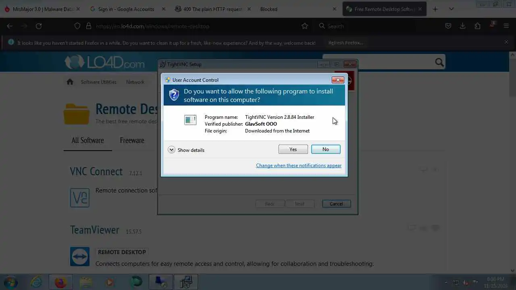Open the Save to Pocket button
516x290 pixels.
[x=448, y=26]
